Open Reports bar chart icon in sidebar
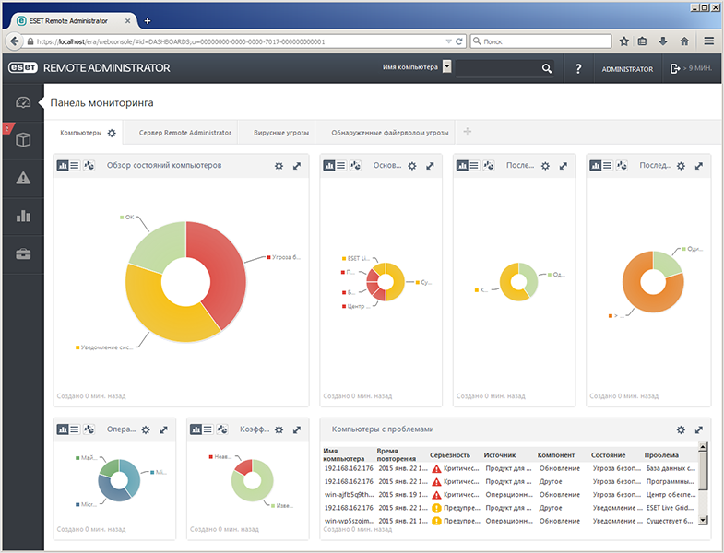The width and height of the screenshot is (724, 553). [23, 216]
